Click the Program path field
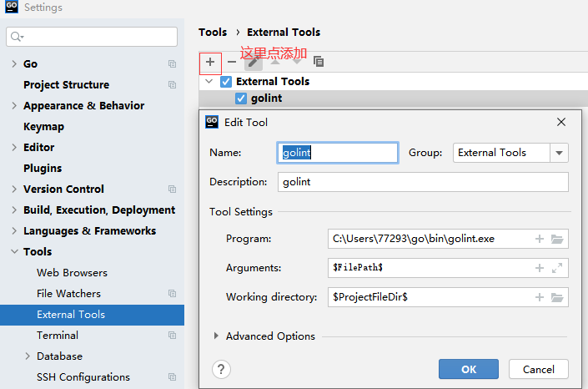This screenshot has width=588, height=389. coord(448,239)
